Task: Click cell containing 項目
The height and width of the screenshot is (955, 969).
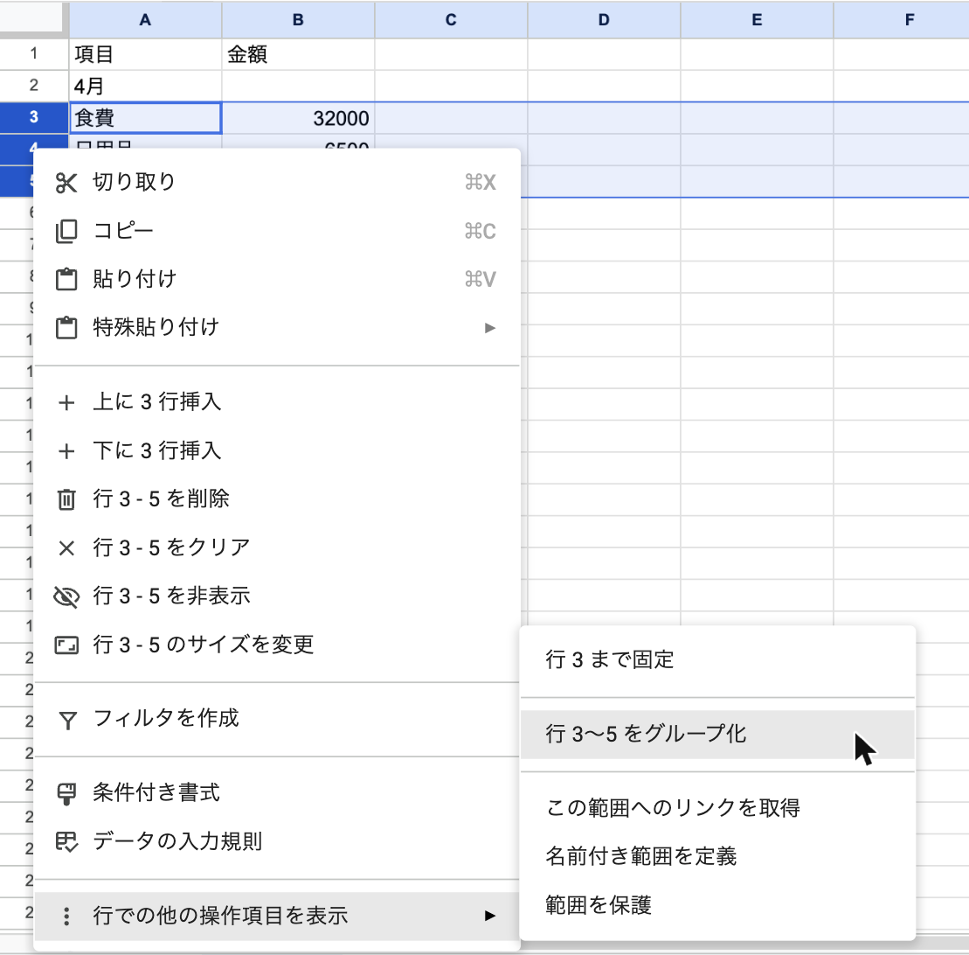Action: (x=145, y=54)
